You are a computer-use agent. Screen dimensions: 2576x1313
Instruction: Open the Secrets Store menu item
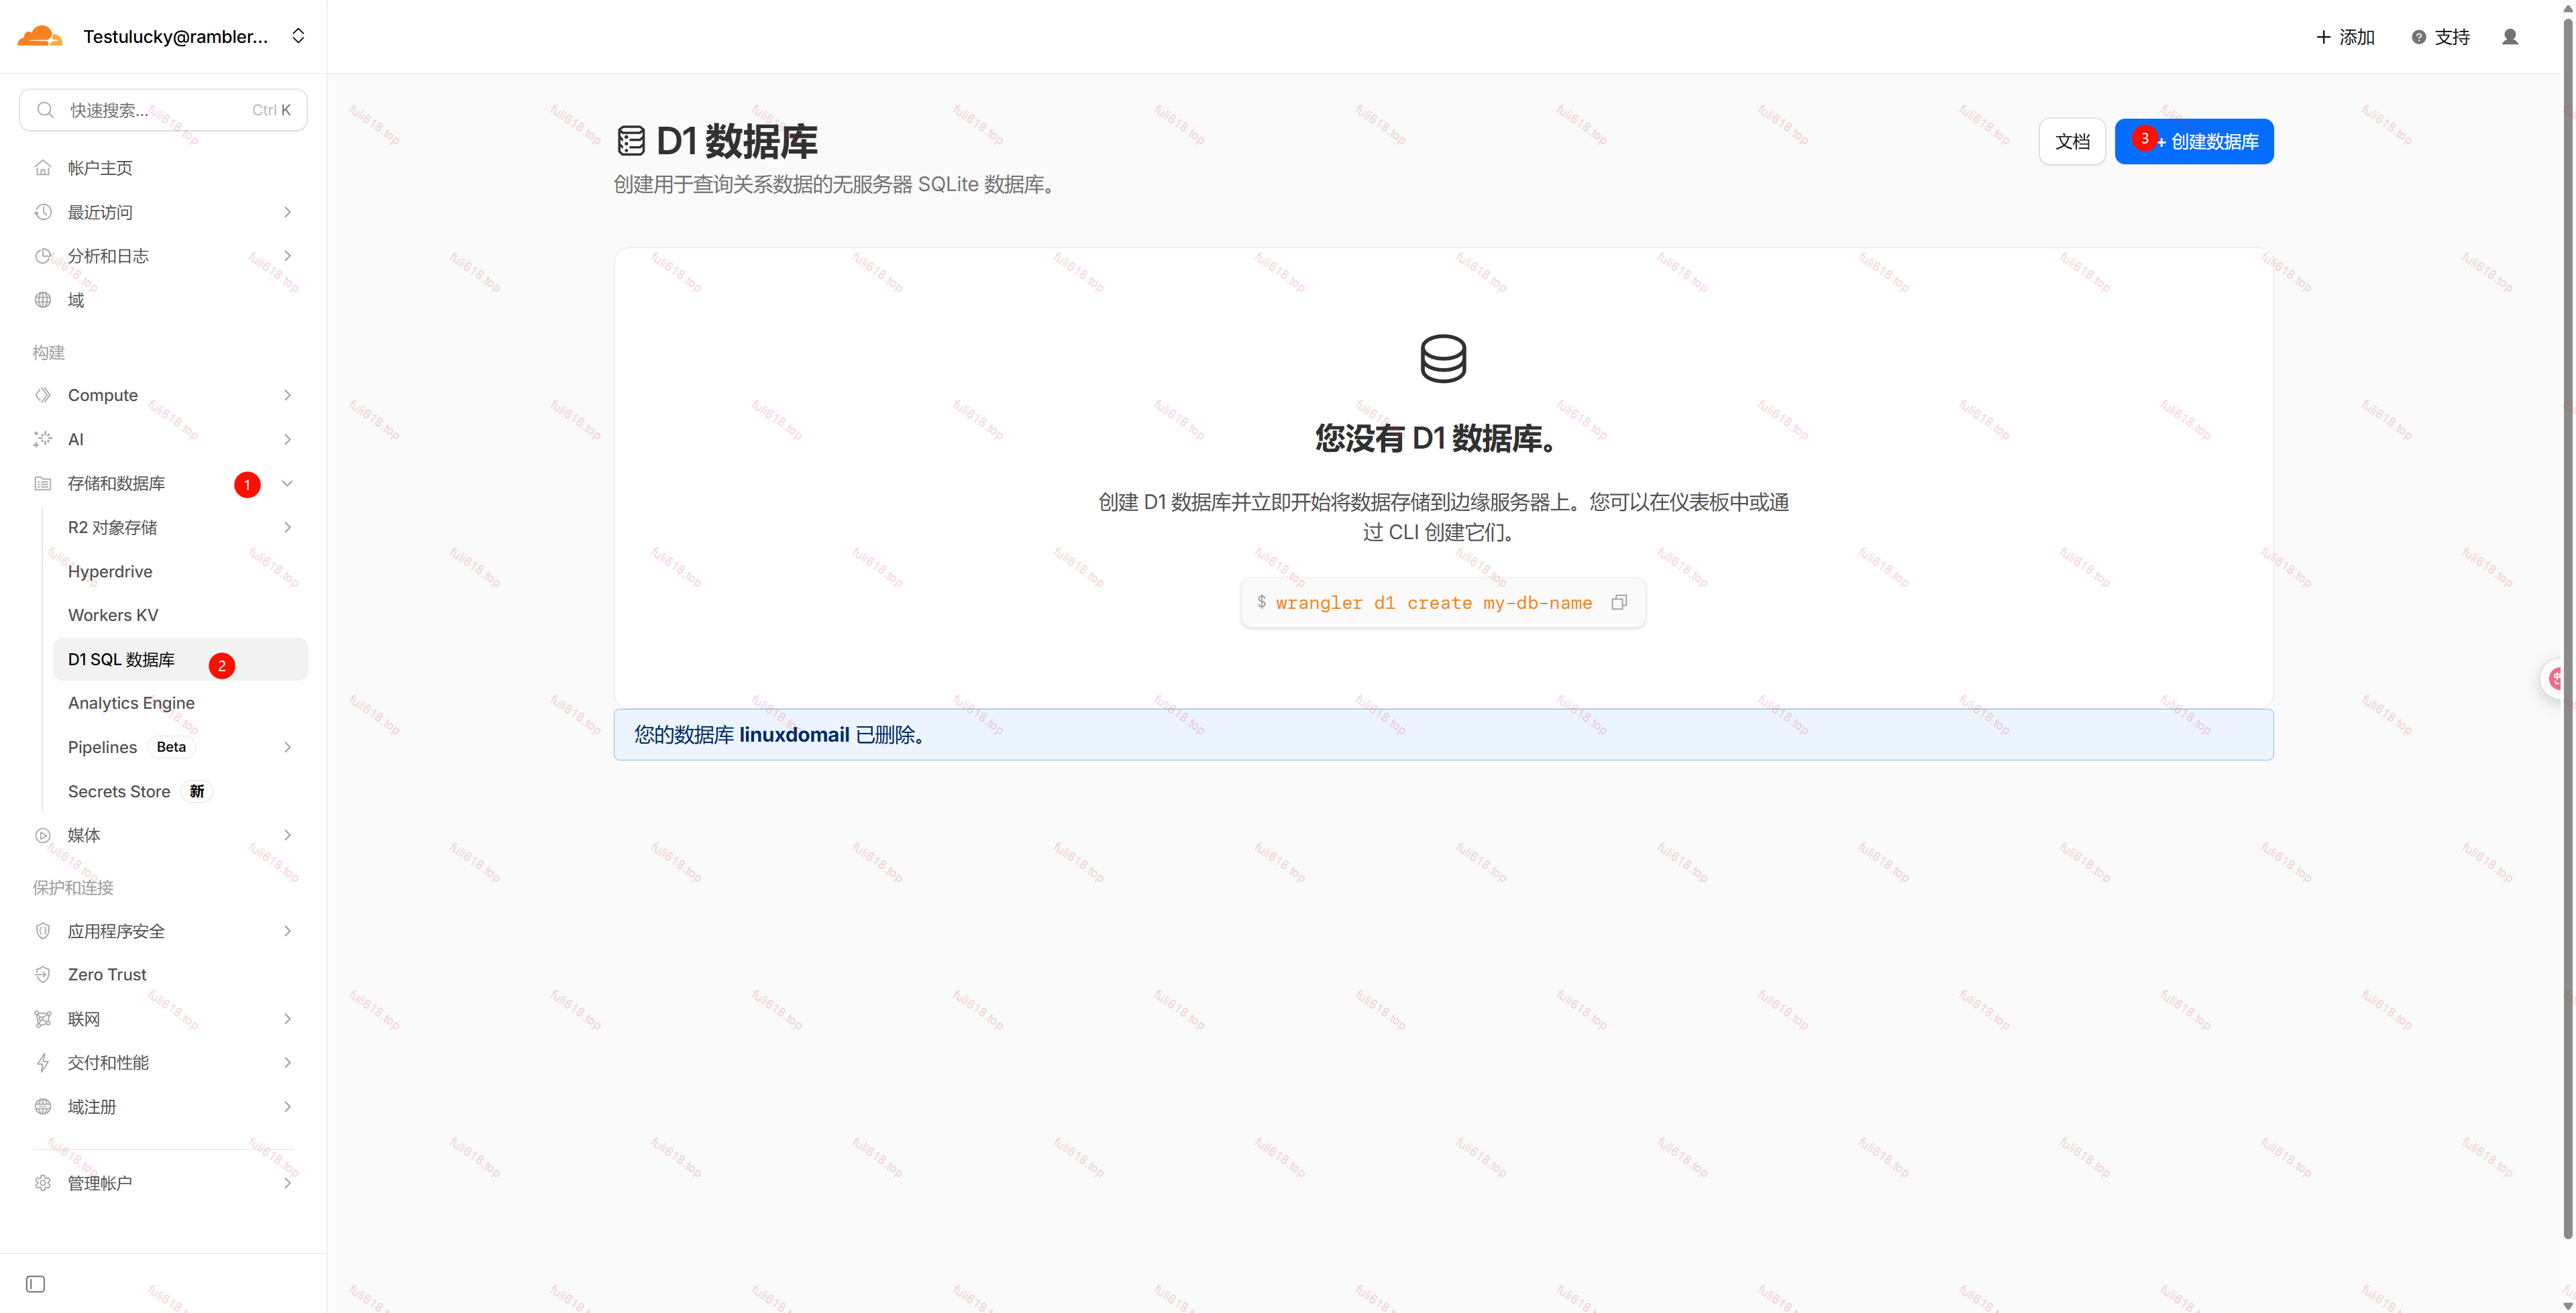180,791
